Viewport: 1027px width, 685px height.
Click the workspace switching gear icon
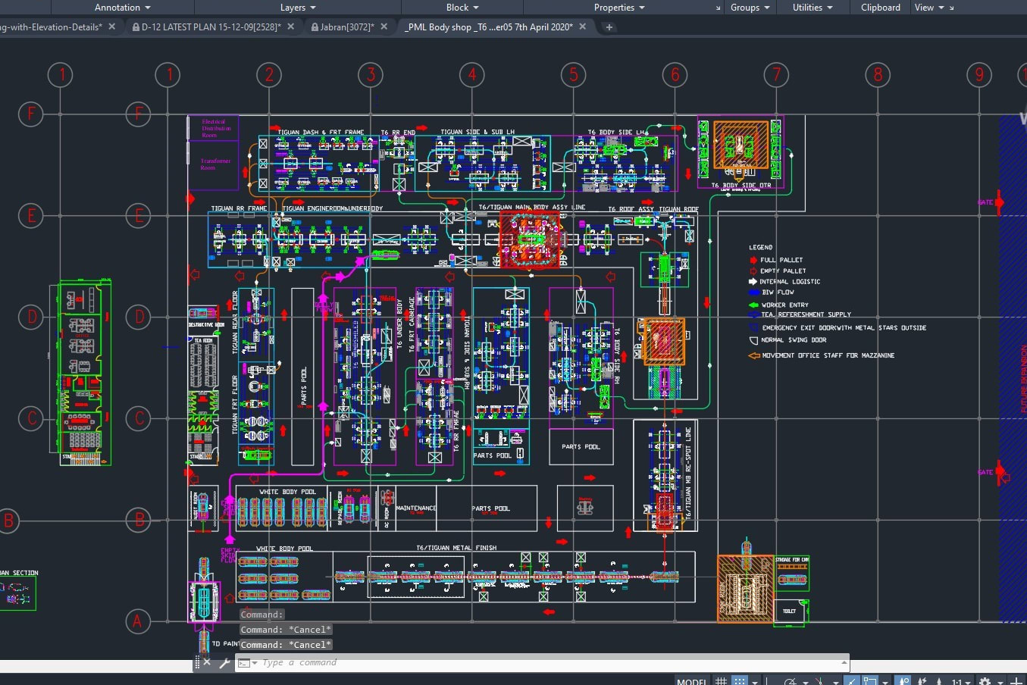(x=985, y=681)
